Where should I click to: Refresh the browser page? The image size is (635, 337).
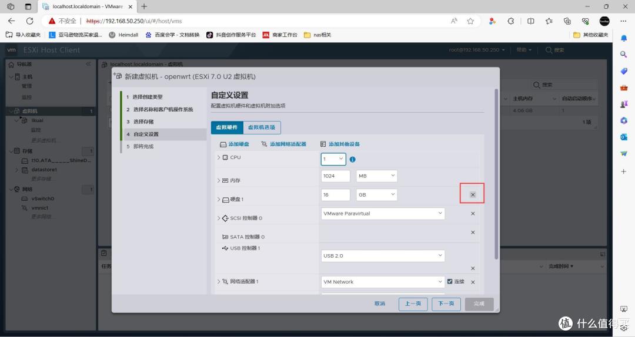click(29, 21)
